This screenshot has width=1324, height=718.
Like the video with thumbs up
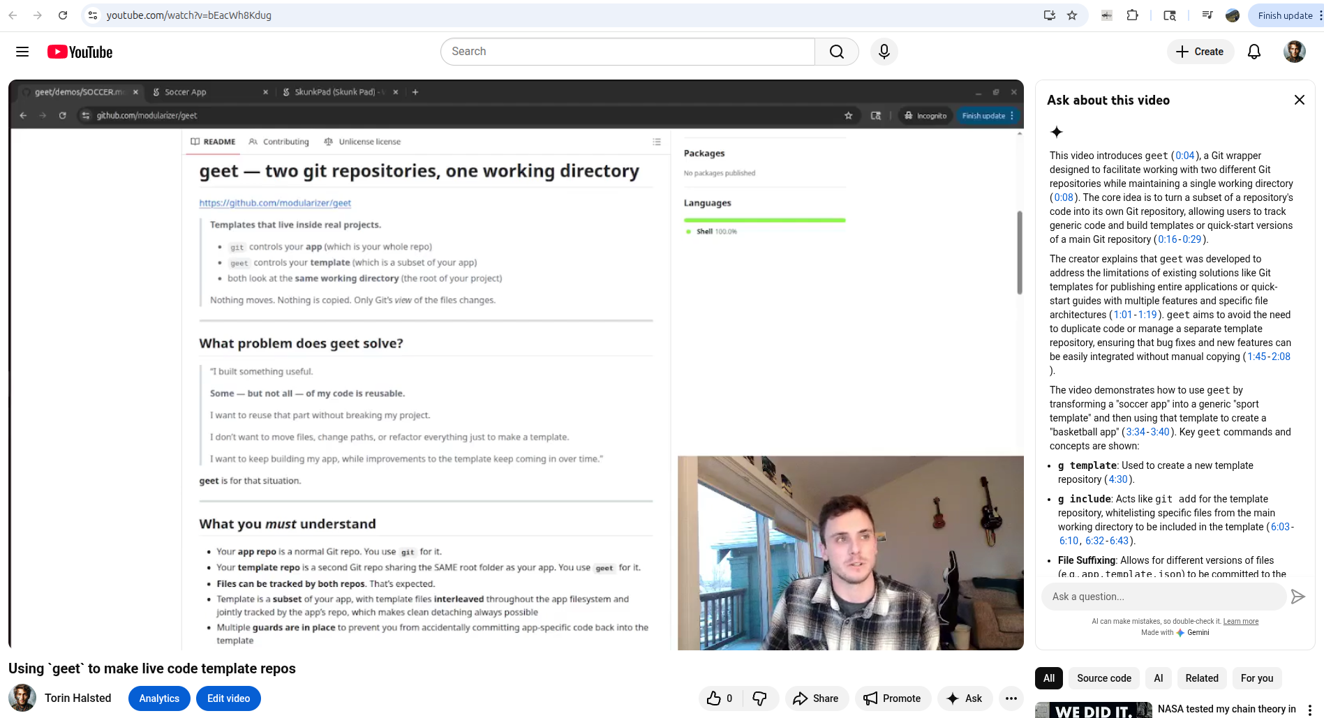pyautogui.click(x=720, y=698)
